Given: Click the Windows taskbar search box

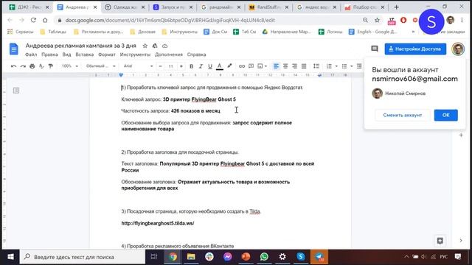Looking at the screenshot, I should (83, 257).
